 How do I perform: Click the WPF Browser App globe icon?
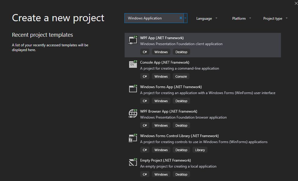[x=133, y=113]
